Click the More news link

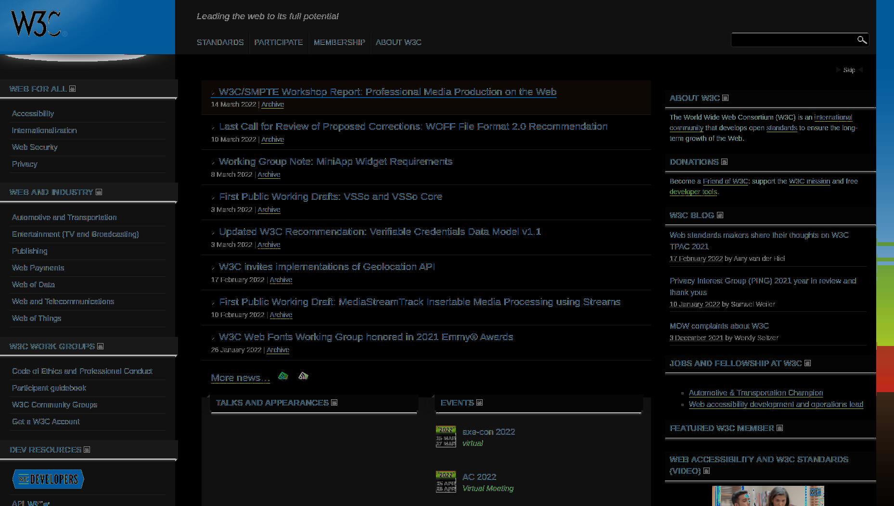pyautogui.click(x=241, y=378)
